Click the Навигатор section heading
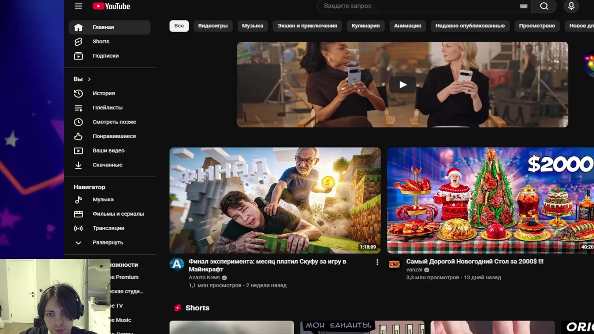Viewport: 594px width, 334px height. 89,187
